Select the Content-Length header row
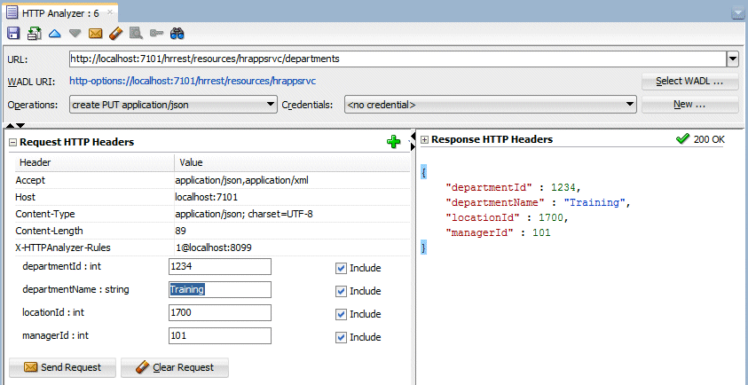 (x=212, y=231)
